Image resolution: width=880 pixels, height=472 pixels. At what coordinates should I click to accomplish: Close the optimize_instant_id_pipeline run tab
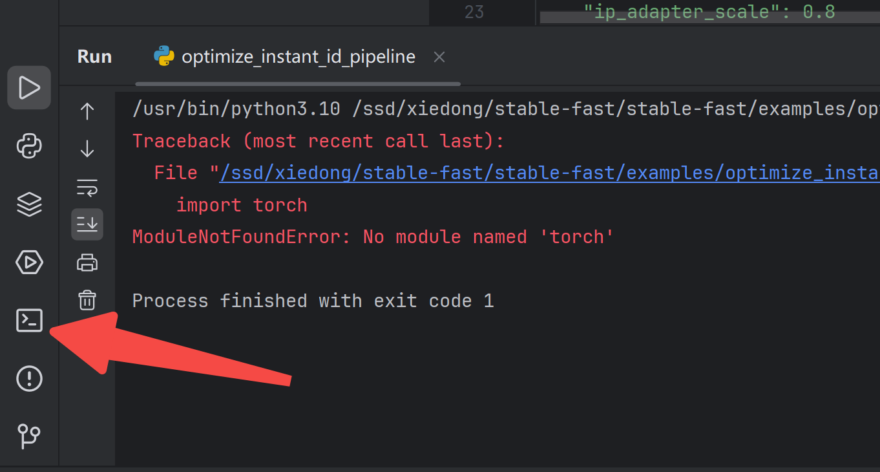[439, 57]
